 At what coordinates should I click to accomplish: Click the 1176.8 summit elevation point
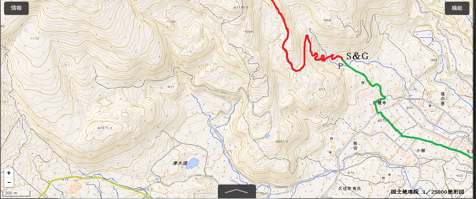click(234, 7)
